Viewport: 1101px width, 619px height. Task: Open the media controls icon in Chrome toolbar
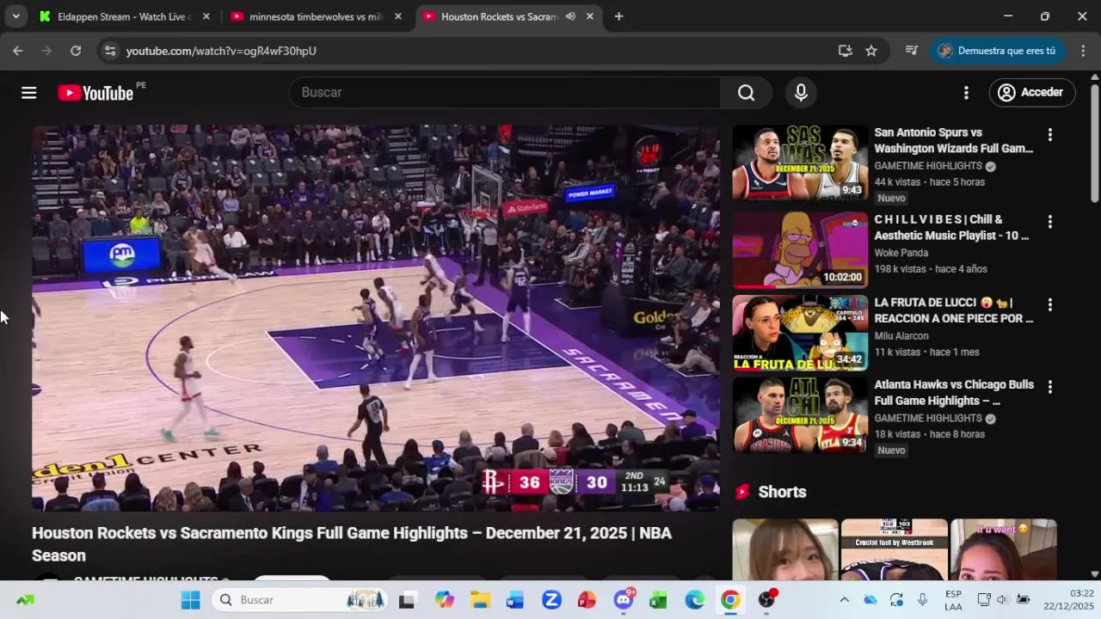[x=912, y=51]
